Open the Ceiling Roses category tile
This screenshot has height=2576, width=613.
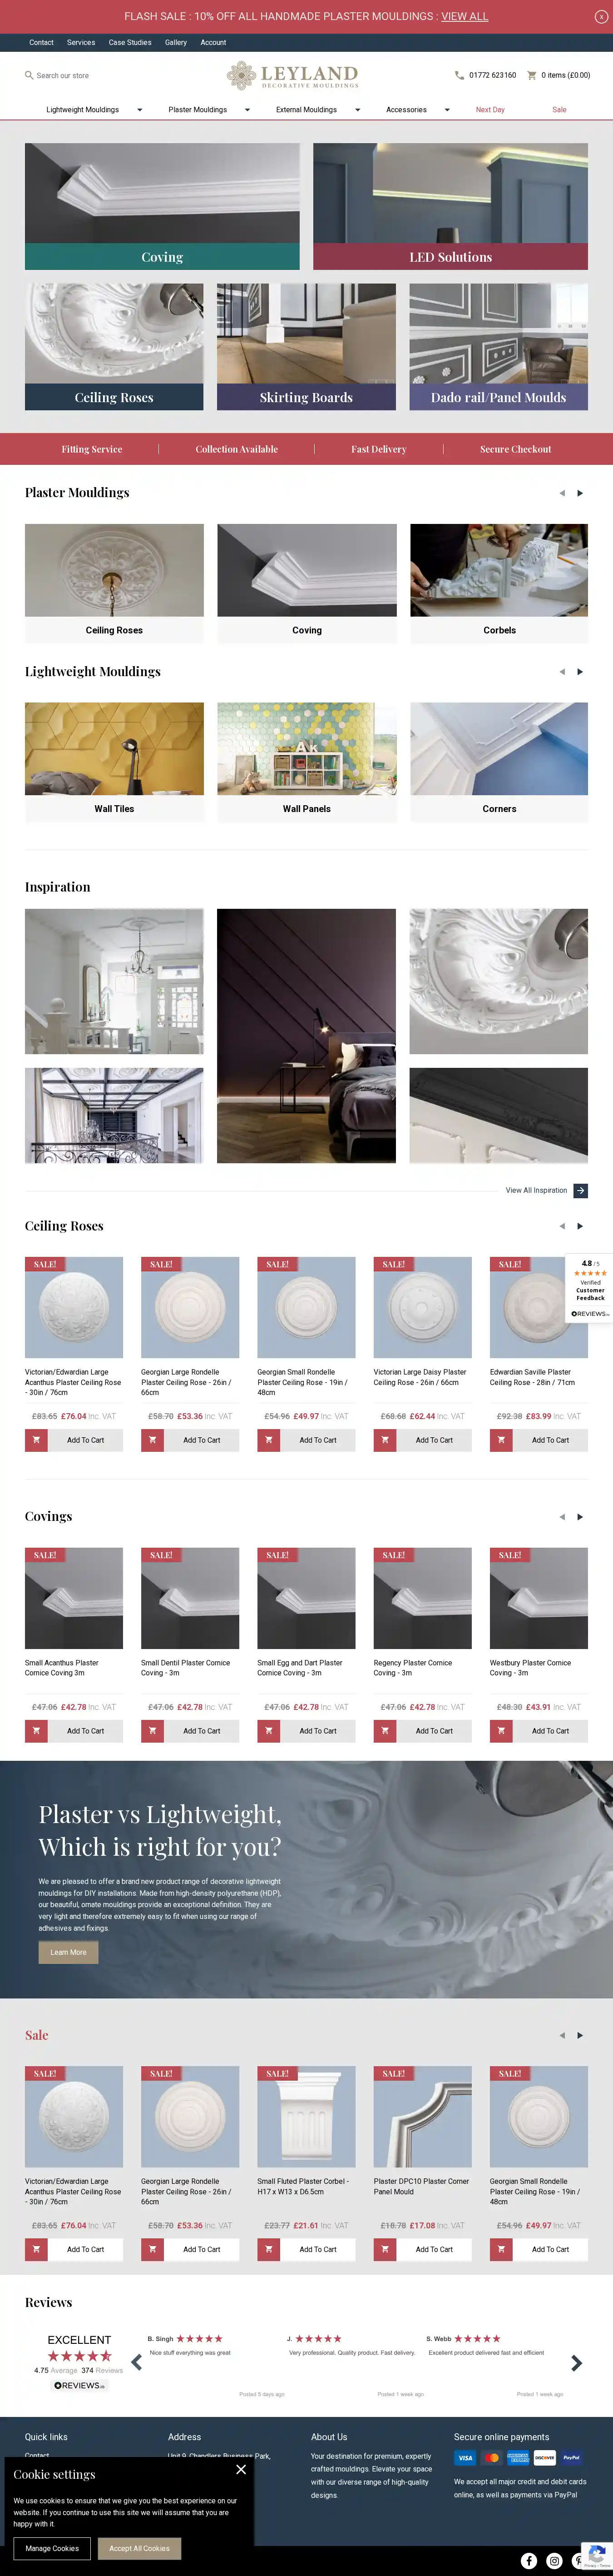[x=114, y=346]
